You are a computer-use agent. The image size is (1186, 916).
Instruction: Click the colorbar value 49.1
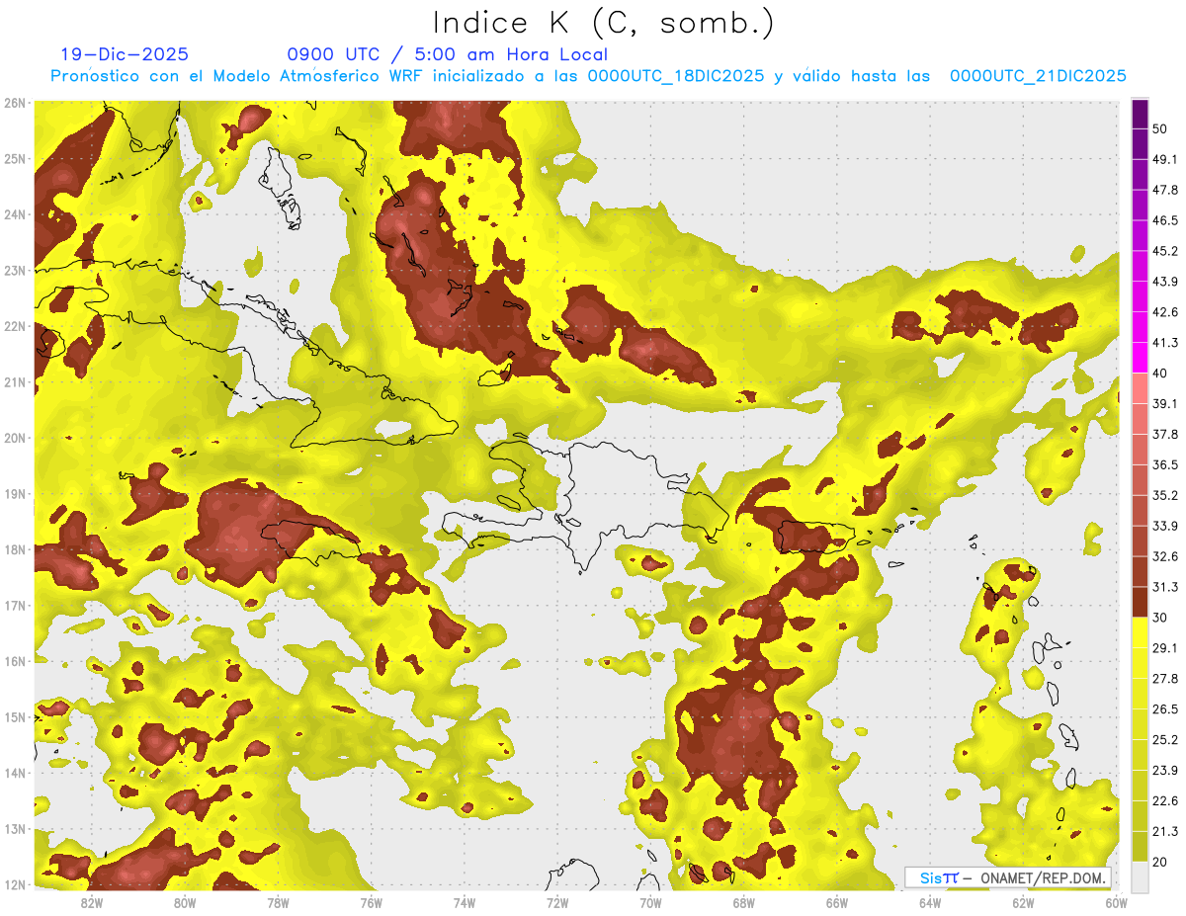[1164, 159]
